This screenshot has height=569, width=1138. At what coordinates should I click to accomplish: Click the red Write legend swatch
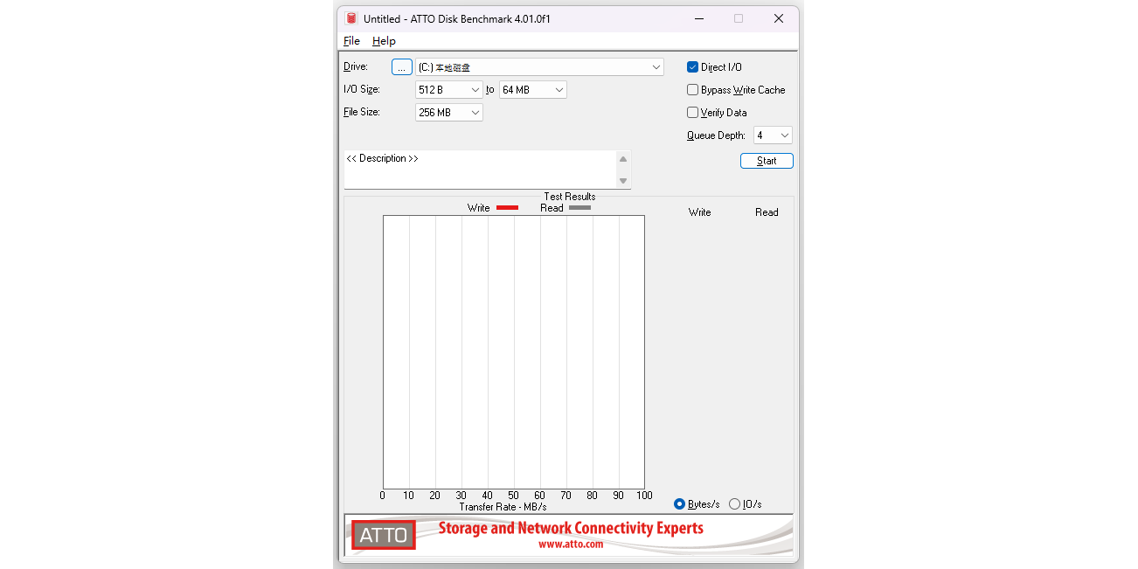507,208
